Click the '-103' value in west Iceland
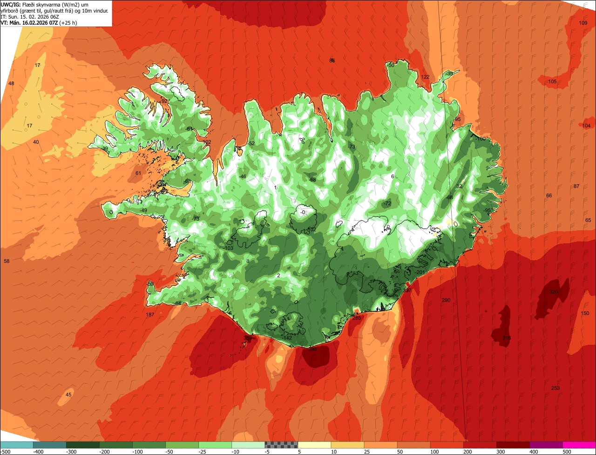596x455 pixels. coord(228,248)
